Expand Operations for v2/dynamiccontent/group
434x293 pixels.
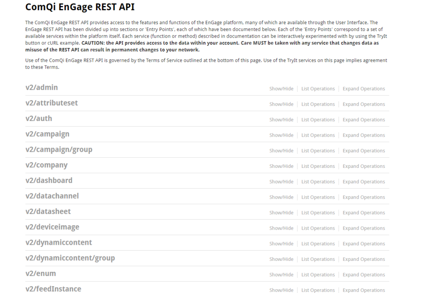pyautogui.click(x=364, y=259)
